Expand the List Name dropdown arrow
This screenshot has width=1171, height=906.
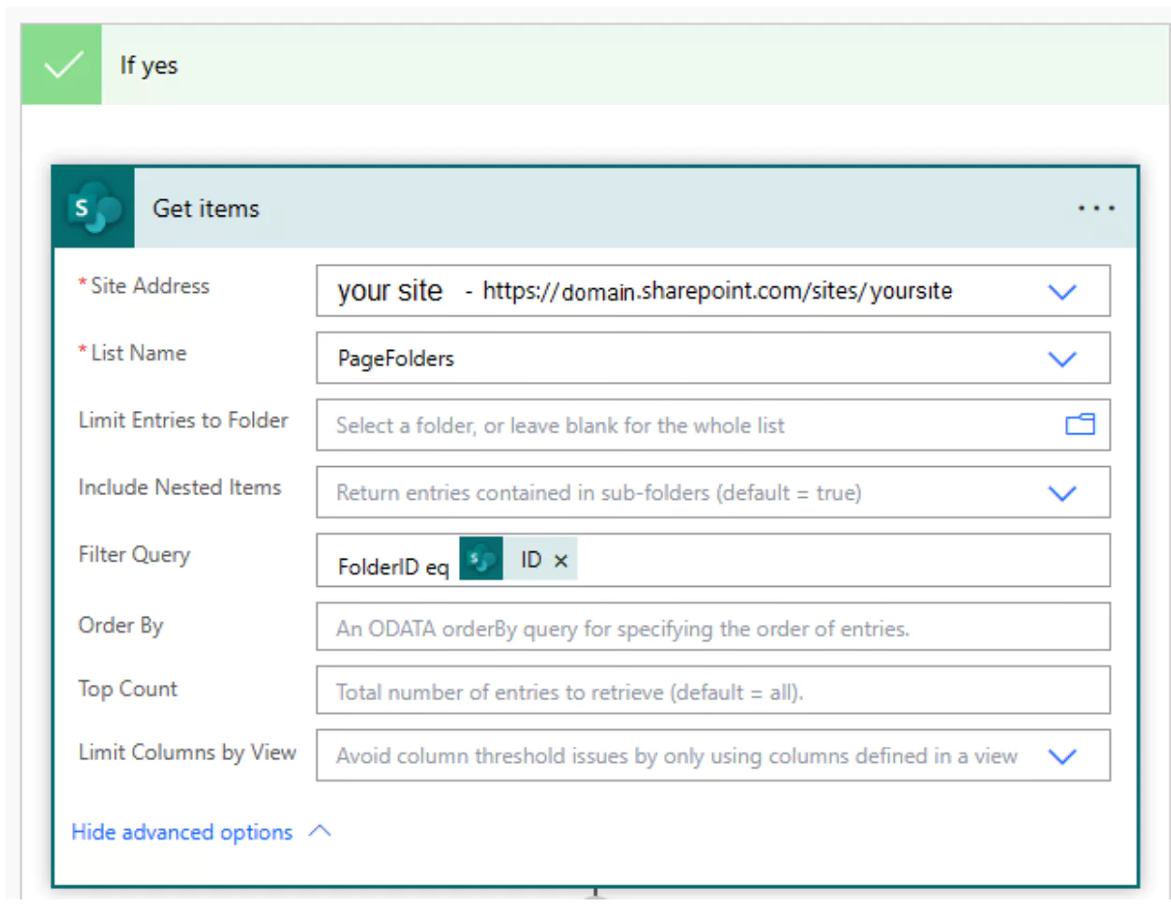[1061, 359]
